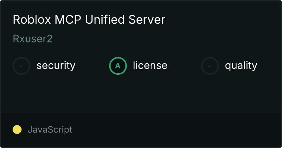Select the security label text
Image resolution: width=282 pixels, height=148 pixels.
point(56,65)
